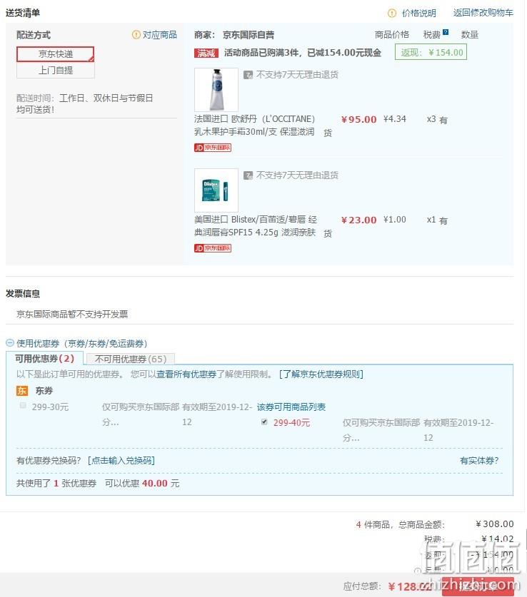This screenshot has width=527, height=597.
Task: Select 京东快递 delivery option
Action: coord(55,54)
